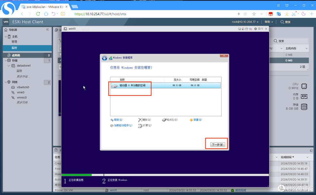This screenshot has height=195, width=316.
Task: Toggle the night mode moon icon
Action: [x=303, y=14]
